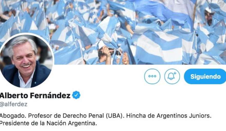Click the blue verified badge
The height and width of the screenshot is (131, 226).
[76, 95]
